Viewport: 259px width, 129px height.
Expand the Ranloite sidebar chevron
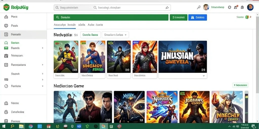(42, 86)
